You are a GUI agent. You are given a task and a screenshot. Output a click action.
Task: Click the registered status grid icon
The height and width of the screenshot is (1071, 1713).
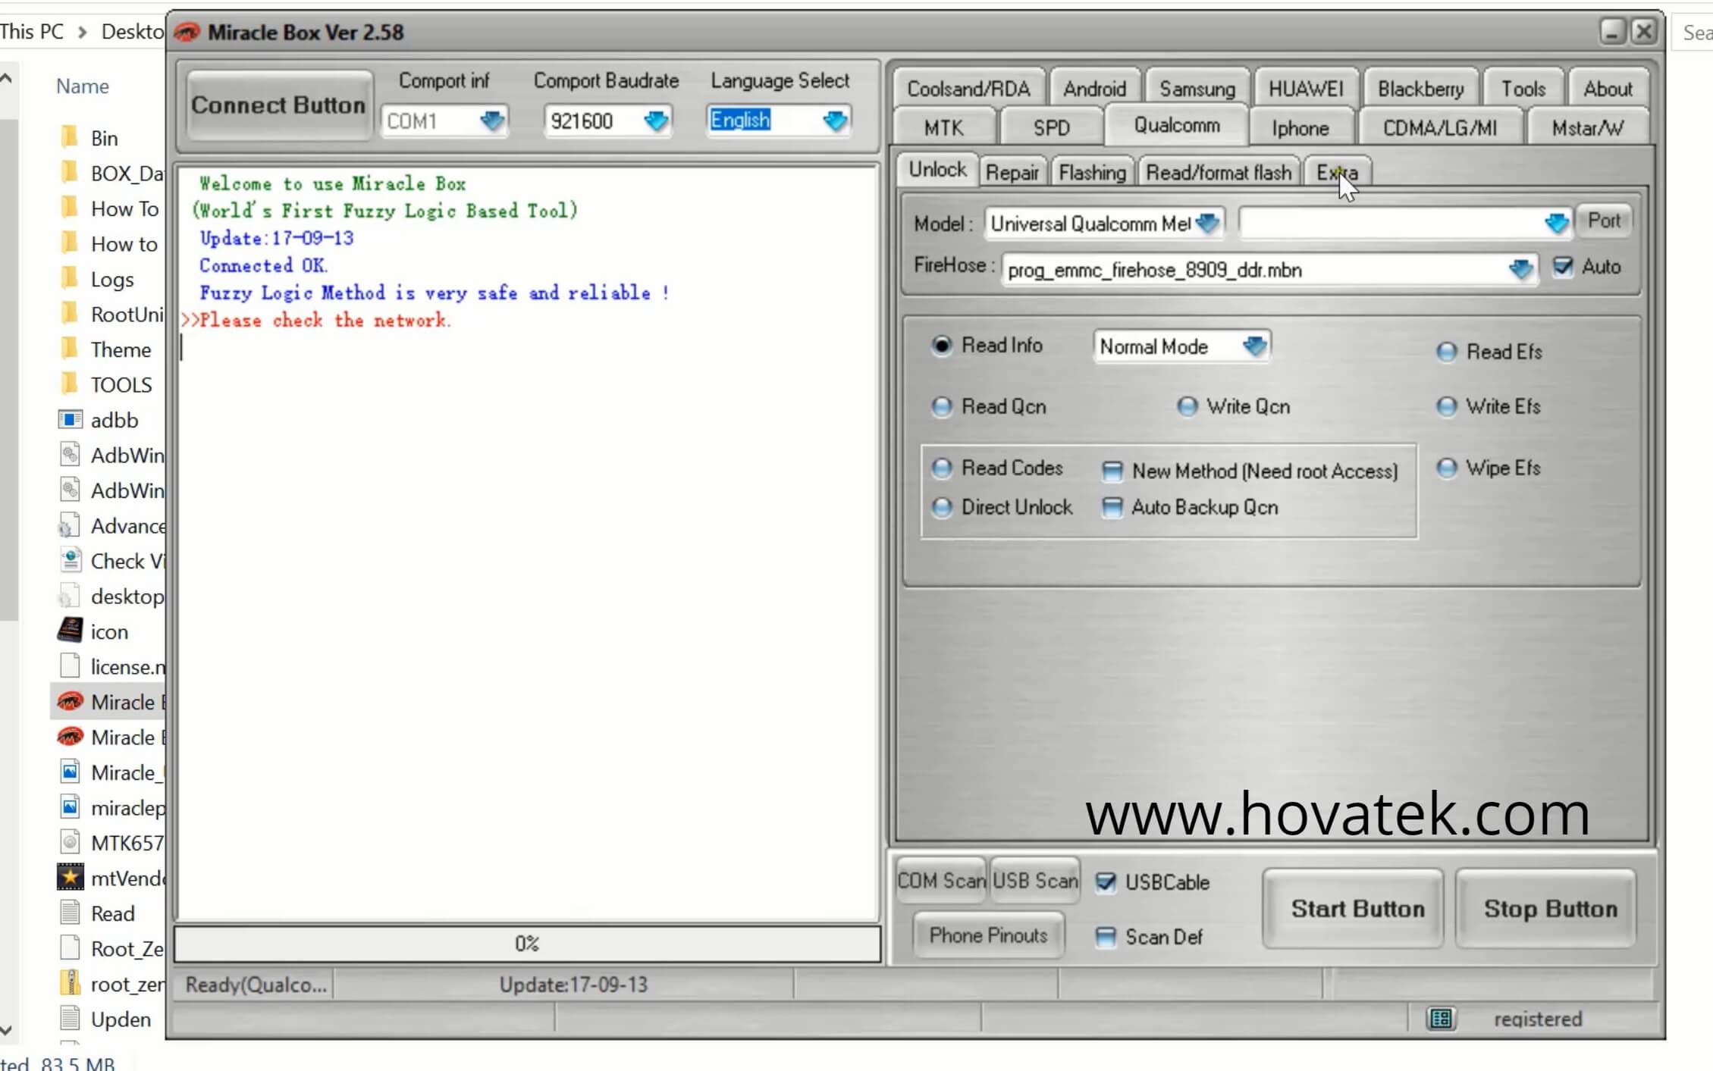point(1441,1018)
